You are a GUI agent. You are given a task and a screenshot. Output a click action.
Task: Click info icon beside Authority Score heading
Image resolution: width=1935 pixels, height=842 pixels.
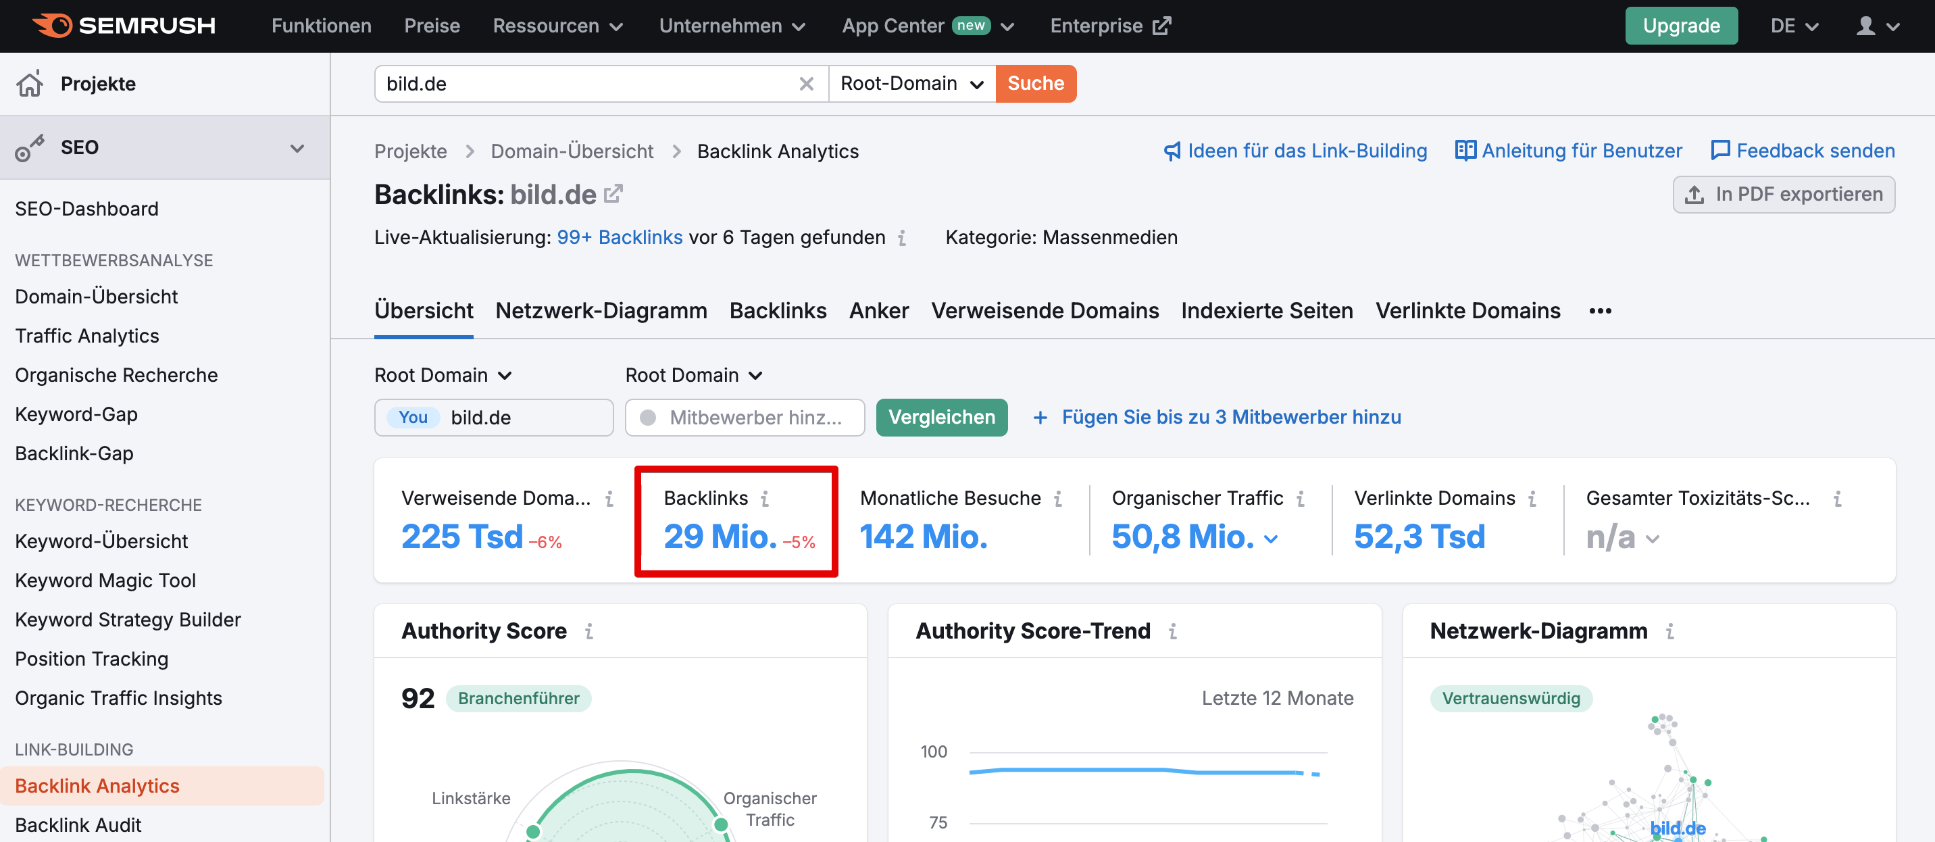point(589,632)
